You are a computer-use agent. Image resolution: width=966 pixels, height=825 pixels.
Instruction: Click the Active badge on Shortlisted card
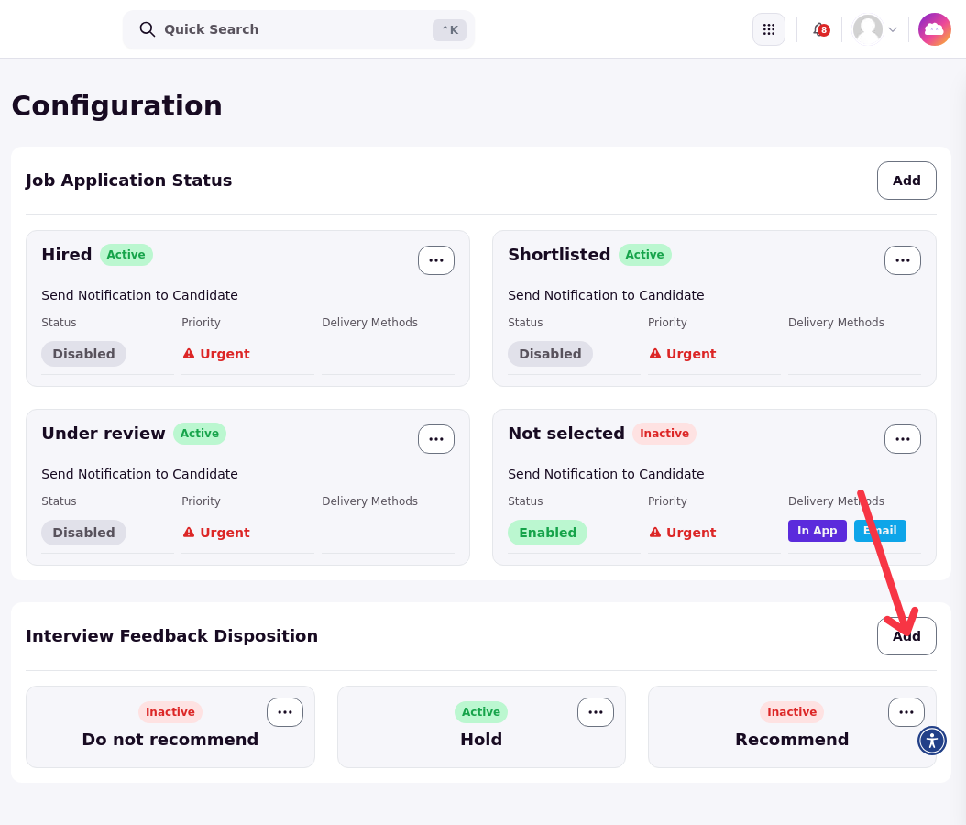coord(644,255)
